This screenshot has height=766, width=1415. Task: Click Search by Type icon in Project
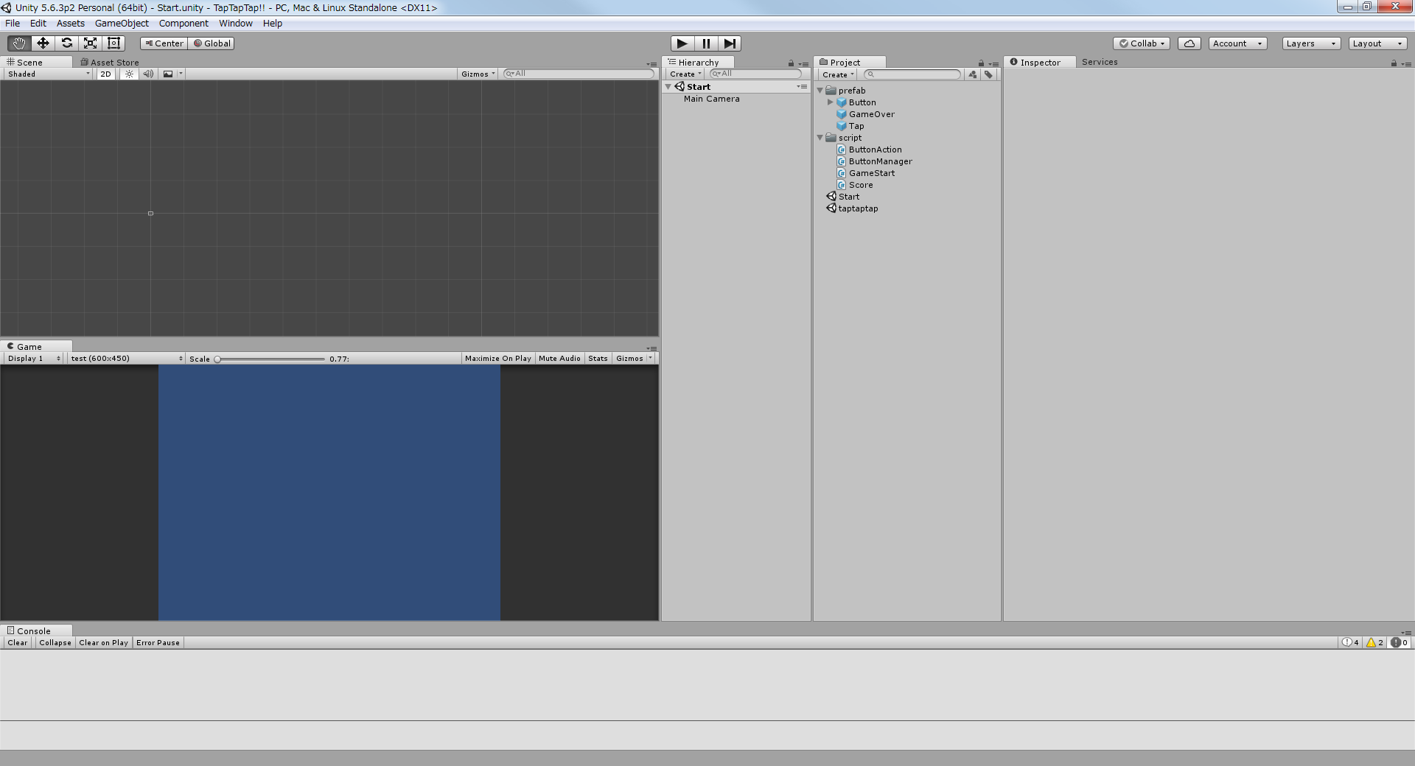pyautogui.click(x=973, y=74)
